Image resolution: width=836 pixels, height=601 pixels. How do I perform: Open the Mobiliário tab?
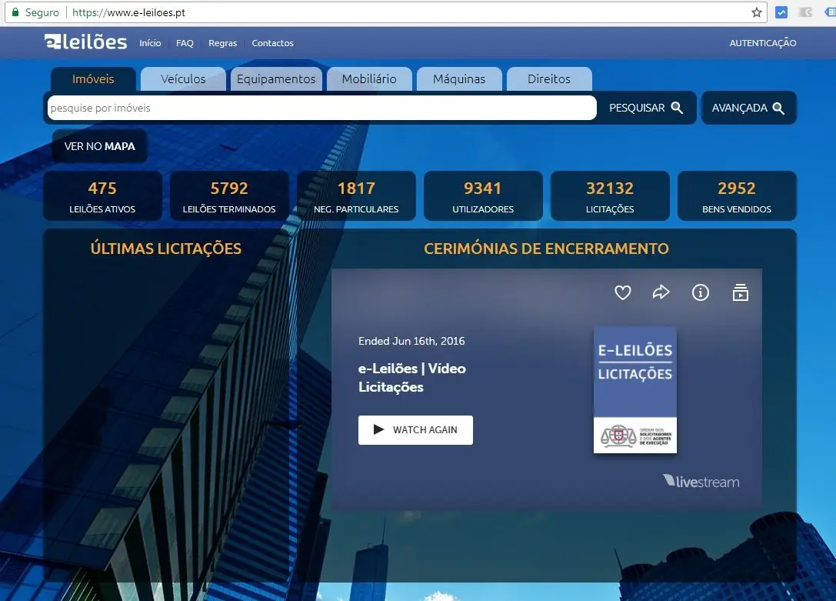point(369,79)
